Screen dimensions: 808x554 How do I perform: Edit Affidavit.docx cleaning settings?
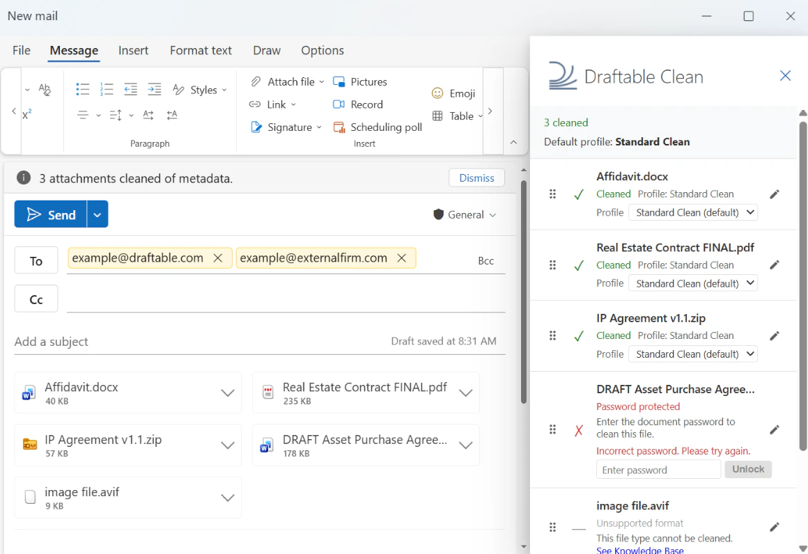pyautogui.click(x=774, y=194)
